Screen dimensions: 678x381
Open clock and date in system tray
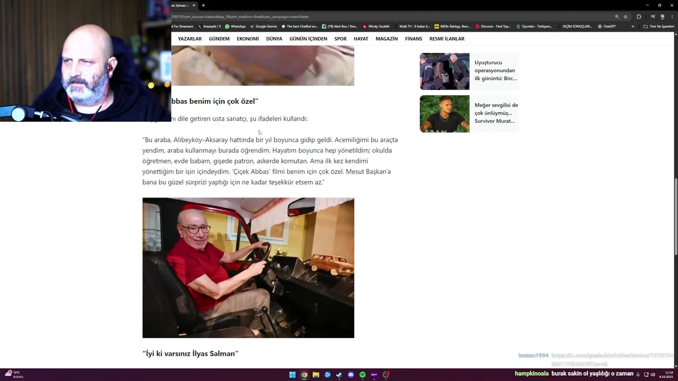(666, 375)
